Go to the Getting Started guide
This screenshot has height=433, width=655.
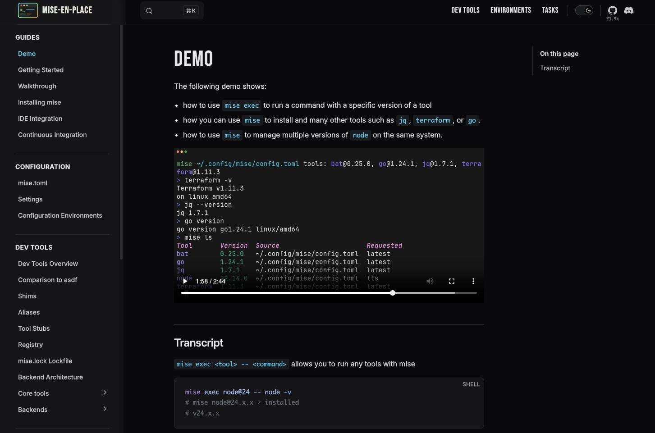click(41, 70)
